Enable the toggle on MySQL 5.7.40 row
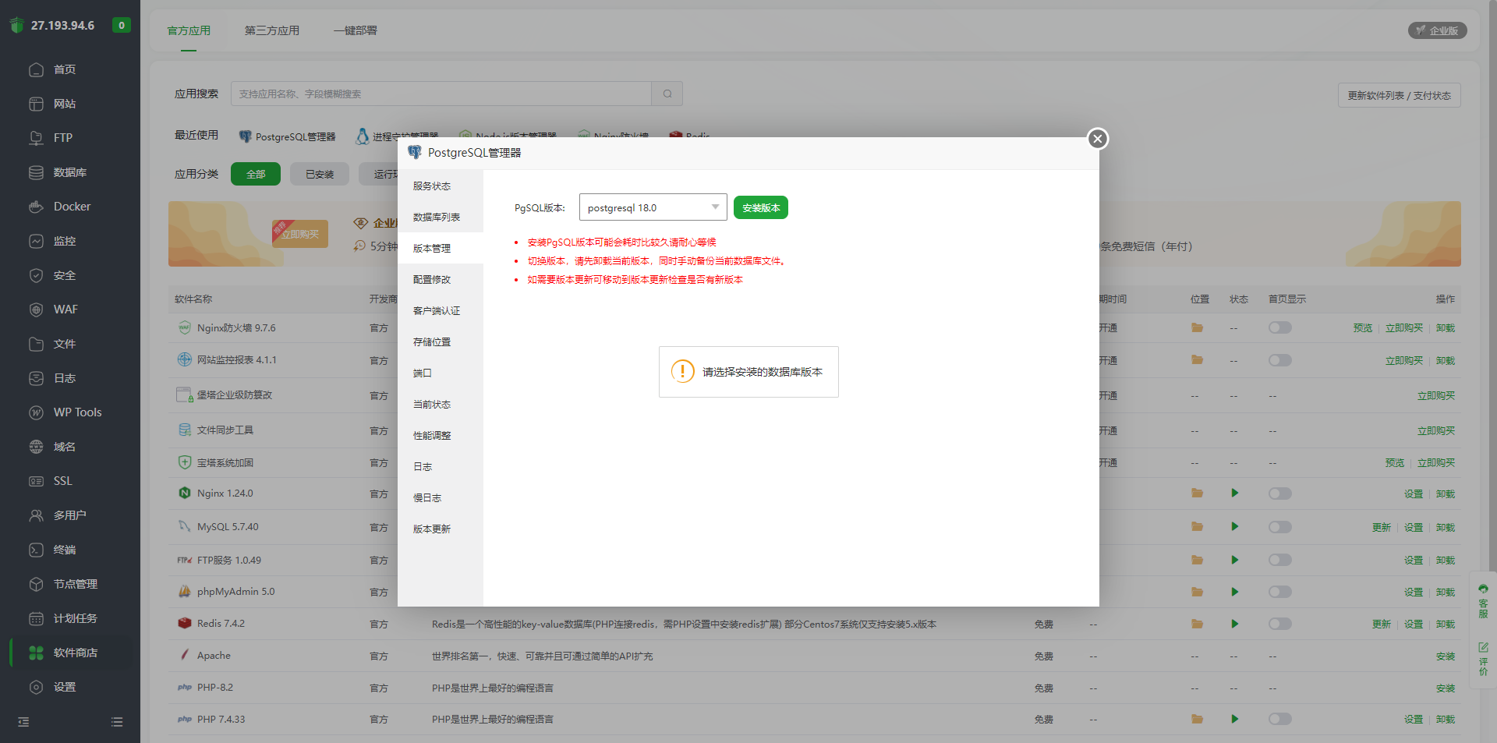1497x743 pixels. [1279, 526]
